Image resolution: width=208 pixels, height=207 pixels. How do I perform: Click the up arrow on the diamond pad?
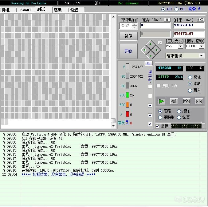pyautogui.click(x=151, y=44)
